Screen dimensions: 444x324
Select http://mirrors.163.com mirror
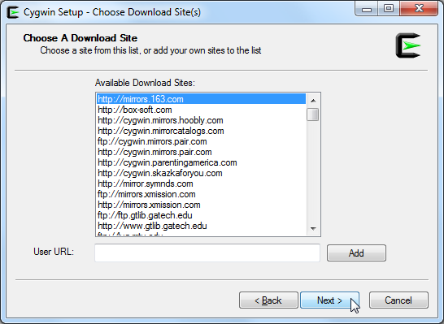(x=202, y=99)
